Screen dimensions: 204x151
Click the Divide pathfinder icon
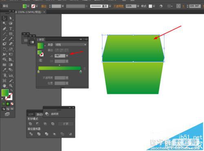31,134
